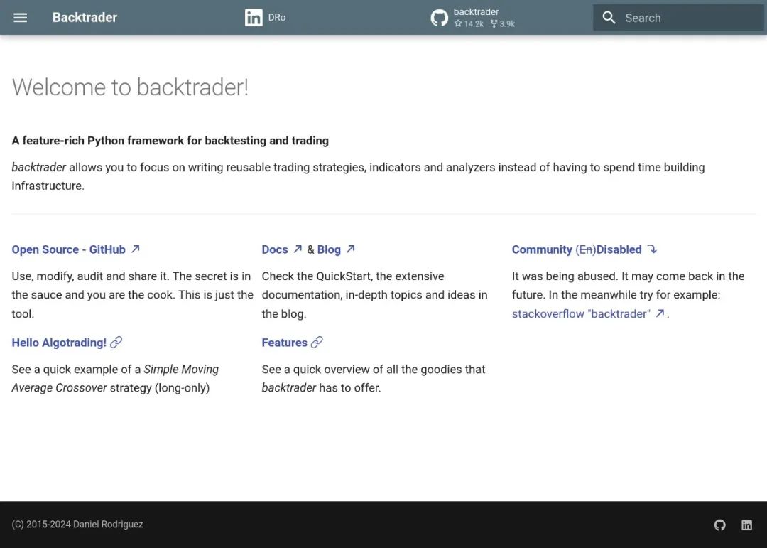Open the Blog link
The height and width of the screenshot is (548, 767).
click(x=329, y=249)
